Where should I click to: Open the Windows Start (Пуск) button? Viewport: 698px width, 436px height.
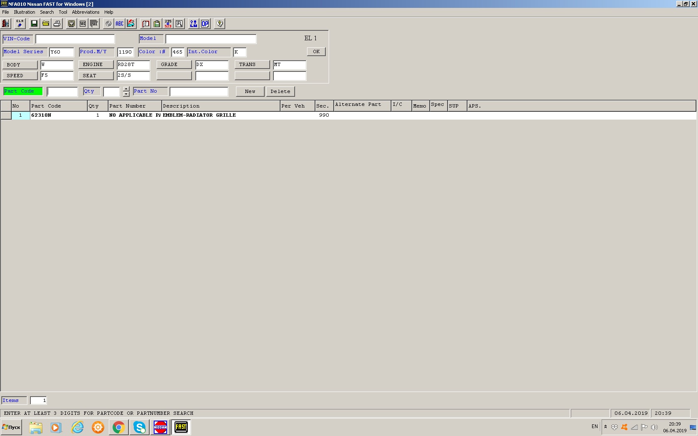tap(11, 427)
